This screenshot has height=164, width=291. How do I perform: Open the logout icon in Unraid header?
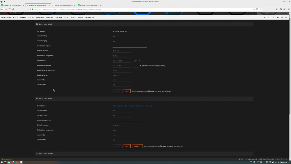click(265, 17)
